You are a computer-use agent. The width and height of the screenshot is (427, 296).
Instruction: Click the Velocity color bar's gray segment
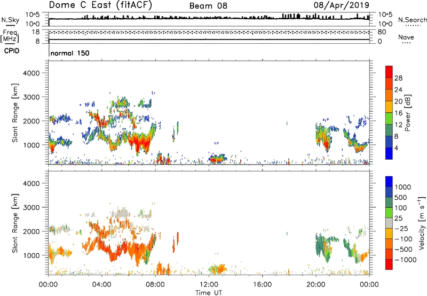pyautogui.click(x=389, y=223)
